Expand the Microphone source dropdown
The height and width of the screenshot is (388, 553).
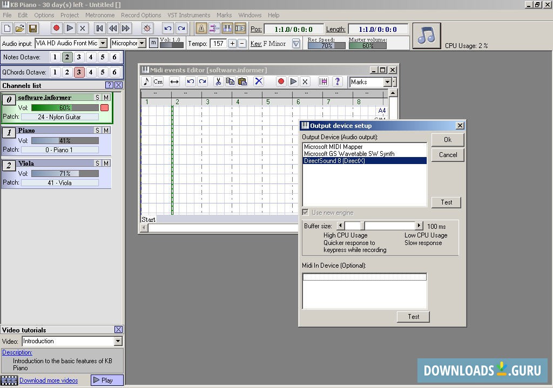coord(142,43)
